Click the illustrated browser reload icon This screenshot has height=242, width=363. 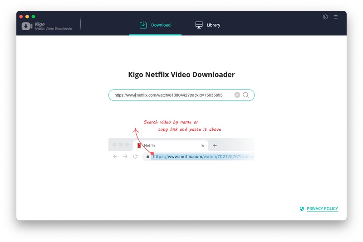coord(135,157)
